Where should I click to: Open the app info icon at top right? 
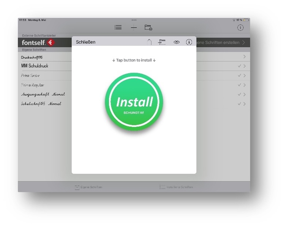(x=240, y=27)
